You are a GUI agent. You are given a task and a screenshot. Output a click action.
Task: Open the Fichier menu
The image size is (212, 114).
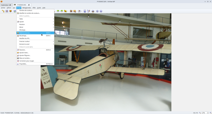pos(3,8)
